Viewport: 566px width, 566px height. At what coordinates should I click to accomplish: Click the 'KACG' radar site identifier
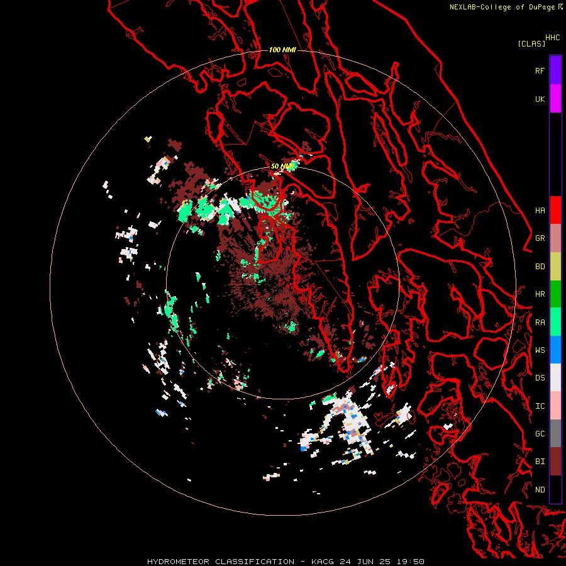pos(321,562)
